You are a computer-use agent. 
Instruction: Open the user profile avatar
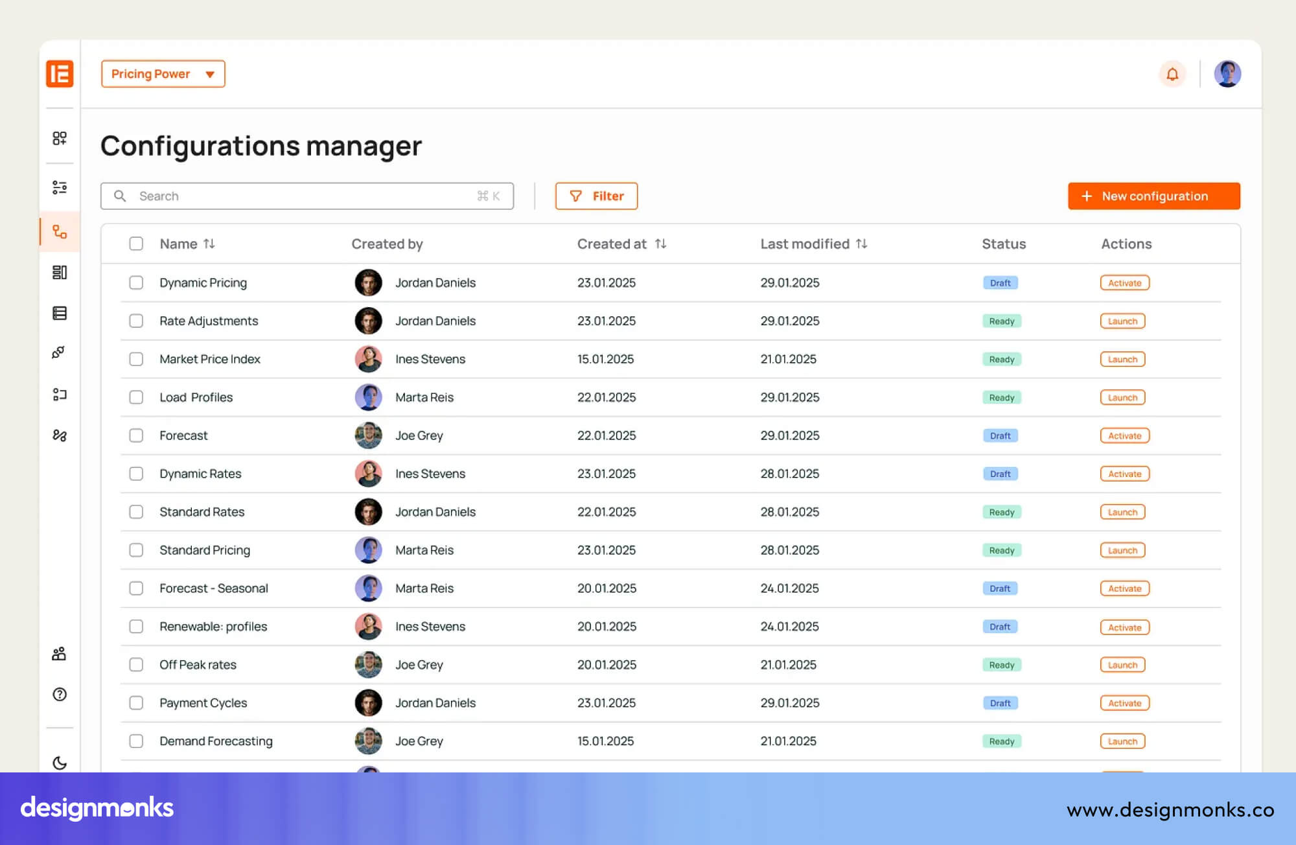1227,74
